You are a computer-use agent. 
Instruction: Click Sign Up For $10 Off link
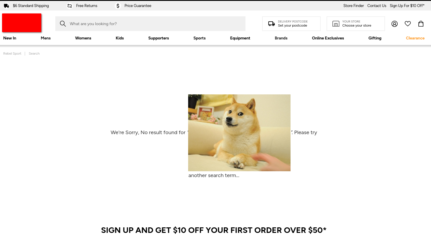407,6
